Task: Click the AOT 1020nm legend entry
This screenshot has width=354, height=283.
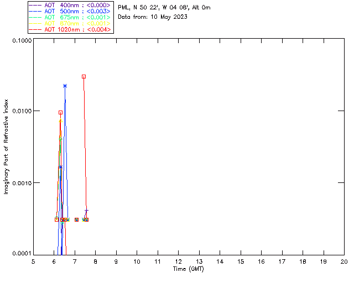Action: pos(70,29)
